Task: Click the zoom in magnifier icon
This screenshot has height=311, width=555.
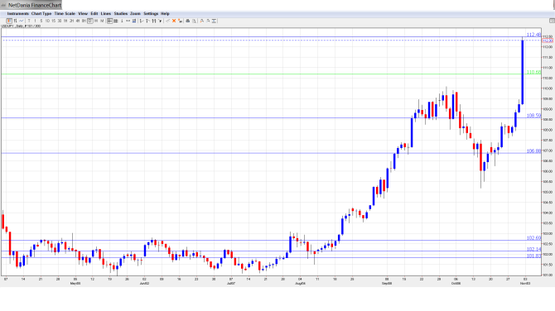Action: (202, 21)
